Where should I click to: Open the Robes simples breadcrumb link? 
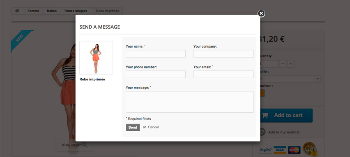coord(76,11)
